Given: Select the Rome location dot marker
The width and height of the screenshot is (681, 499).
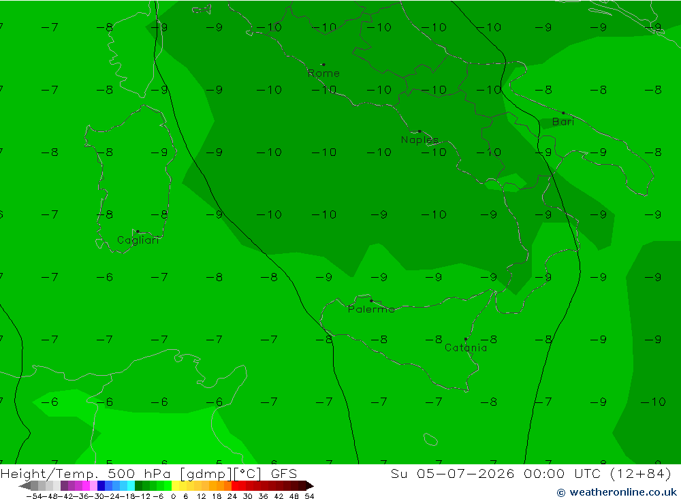Looking at the screenshot, I should (323, 65).
